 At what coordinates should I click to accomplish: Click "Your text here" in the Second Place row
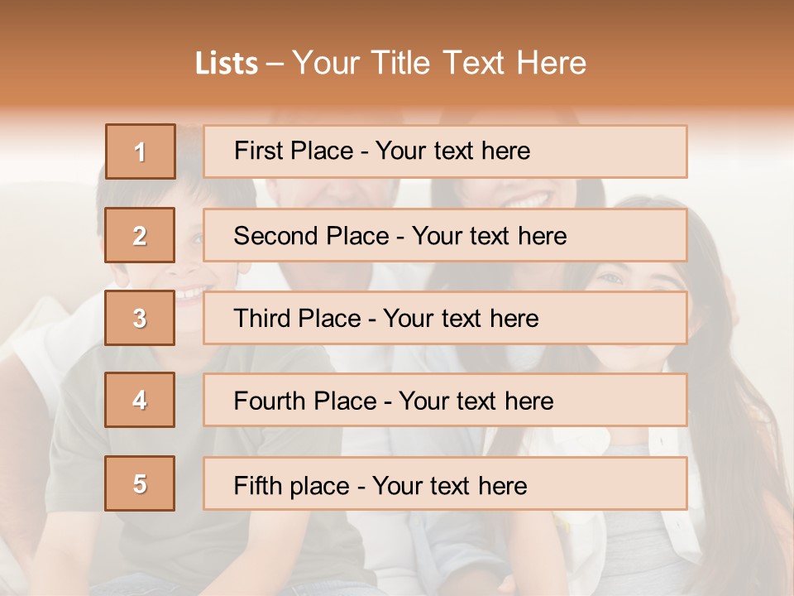pyautogui.click(x=489, y=236)
